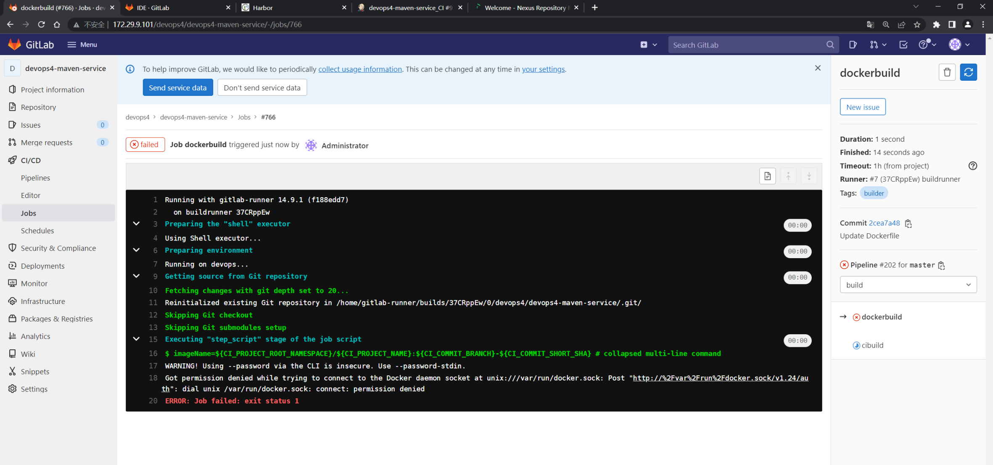
Task: Dismiss the usage information banner
Action: tap(818, 68)
